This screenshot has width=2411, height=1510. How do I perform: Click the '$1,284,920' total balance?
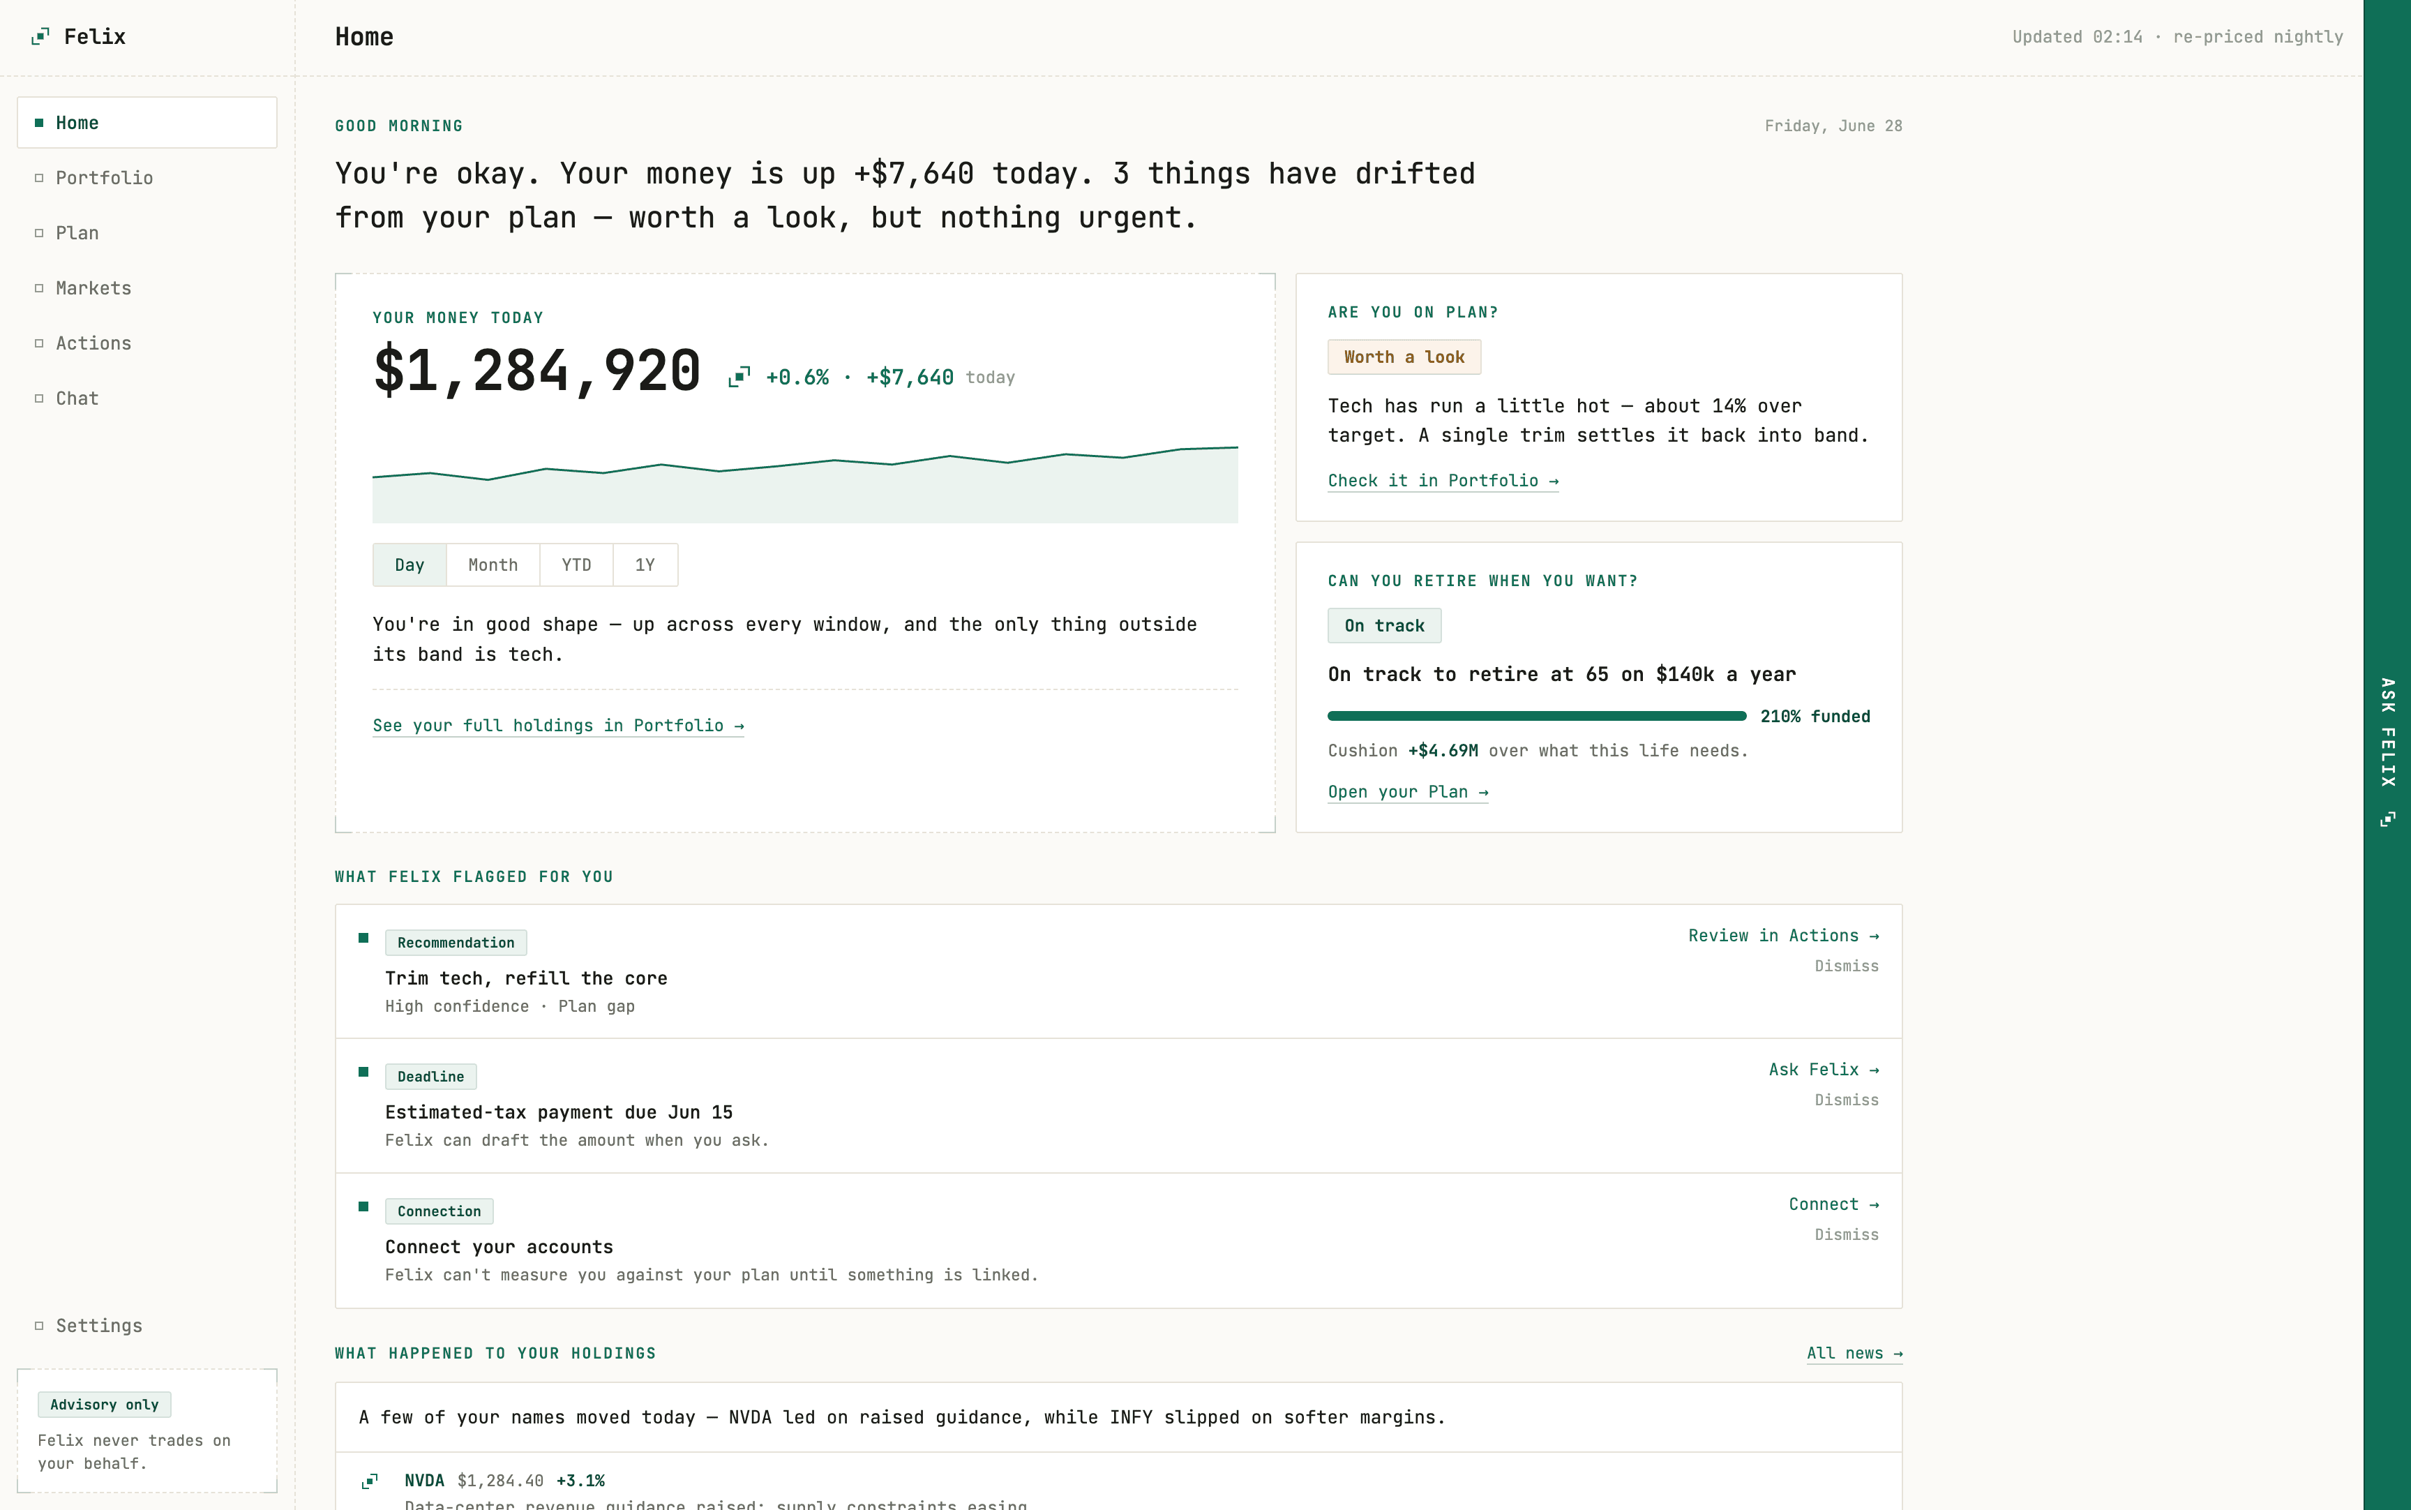pyautogui.click(x=537, y=371)
